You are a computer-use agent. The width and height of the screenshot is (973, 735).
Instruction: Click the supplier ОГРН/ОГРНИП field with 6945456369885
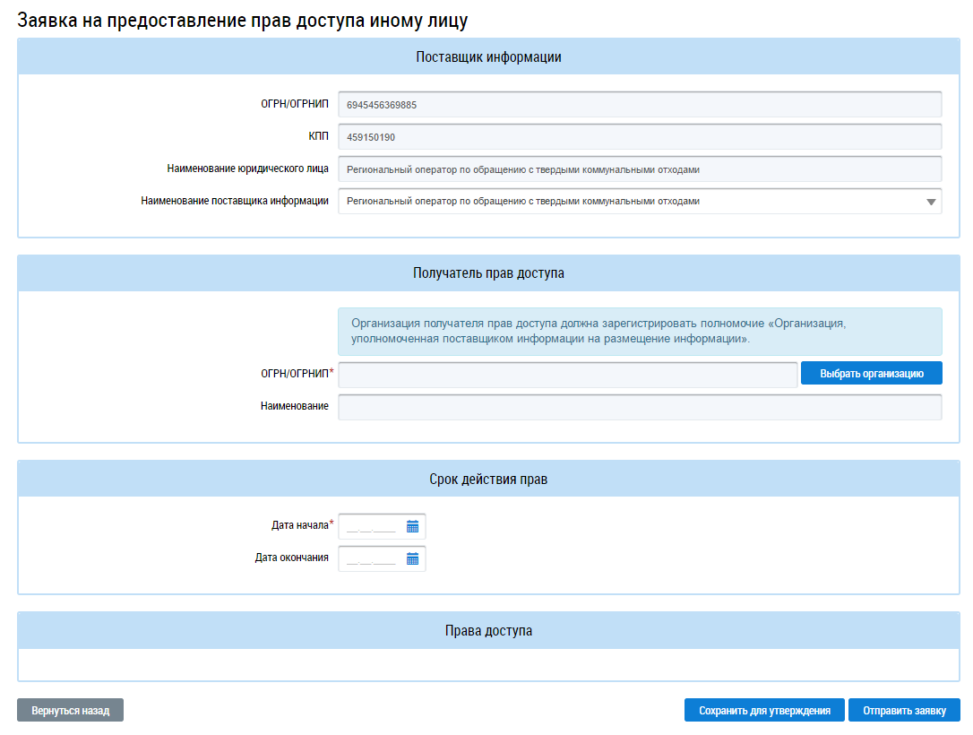639,105
